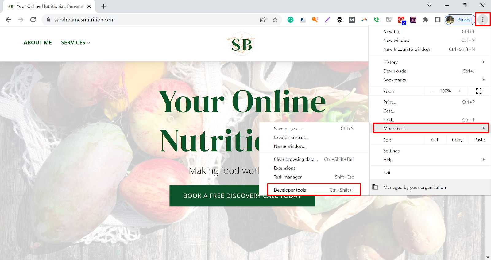The height and width of the screenshot is (260, 491).
Task: Open the side panel icon
Action: pos(438,20)
